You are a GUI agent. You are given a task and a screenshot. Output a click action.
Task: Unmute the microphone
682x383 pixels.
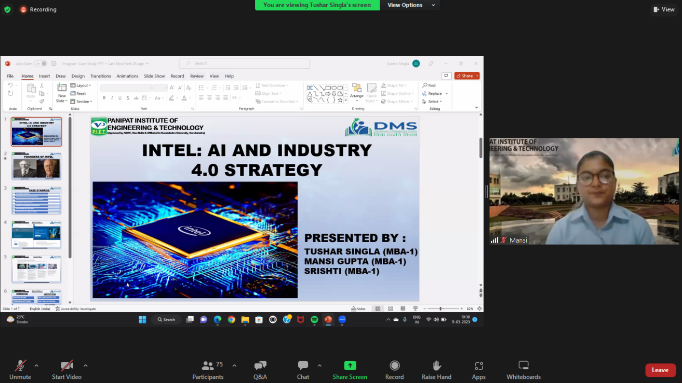pyautogui.click(x=20, y=370)
